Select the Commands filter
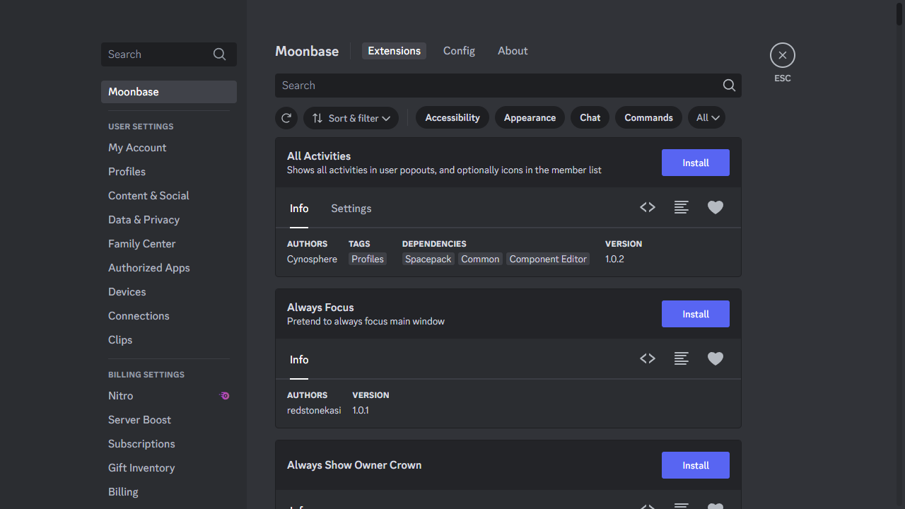The width and height of the screenshot is (905, 509). (648, 117)
